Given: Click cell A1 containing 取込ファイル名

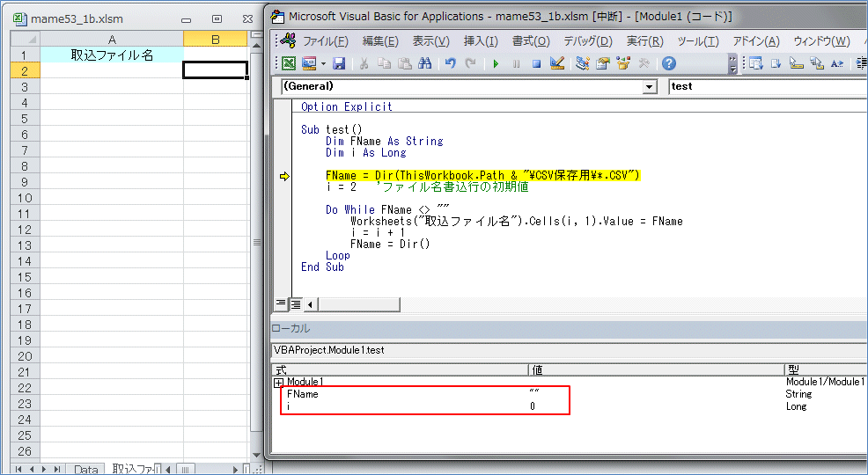Looking at the screenshot, I should 112,55.
